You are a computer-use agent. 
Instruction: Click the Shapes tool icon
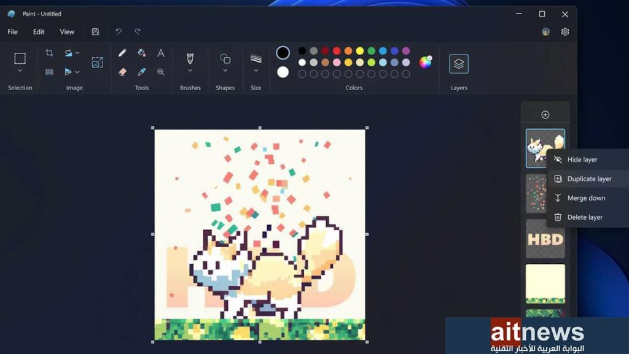[x=225, y=58]
